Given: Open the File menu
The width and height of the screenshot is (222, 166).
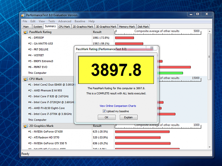Looking at the screenshot, I should 25,21.
